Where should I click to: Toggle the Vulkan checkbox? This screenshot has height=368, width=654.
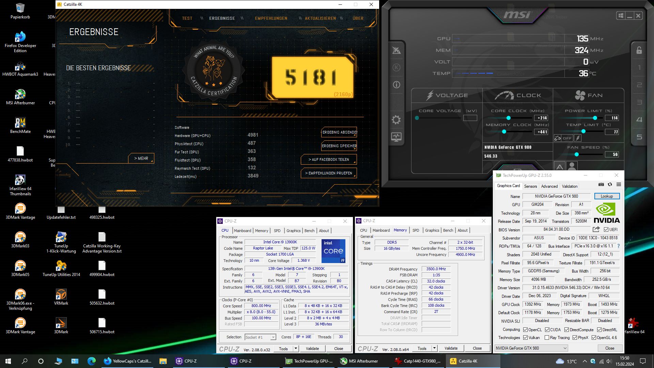(x=525, y=338)
